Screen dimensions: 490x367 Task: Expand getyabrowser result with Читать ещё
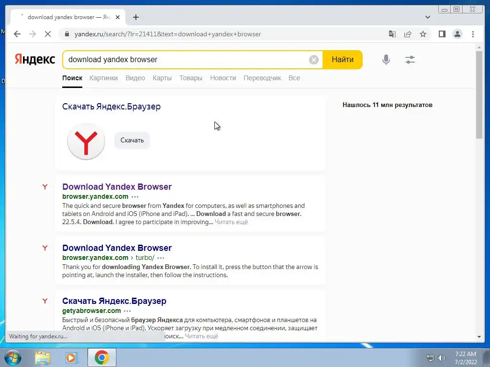[x=201, y=336]
